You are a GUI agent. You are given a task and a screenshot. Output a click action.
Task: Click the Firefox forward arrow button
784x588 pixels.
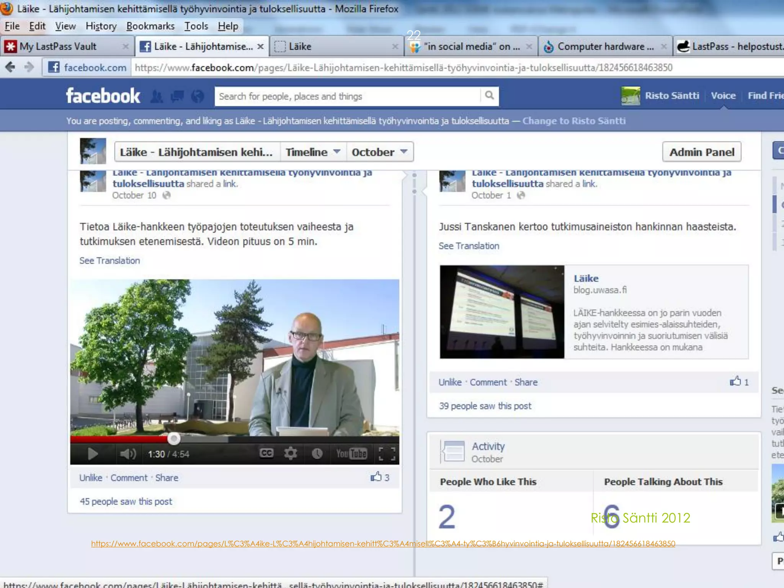tap(29, 67)
